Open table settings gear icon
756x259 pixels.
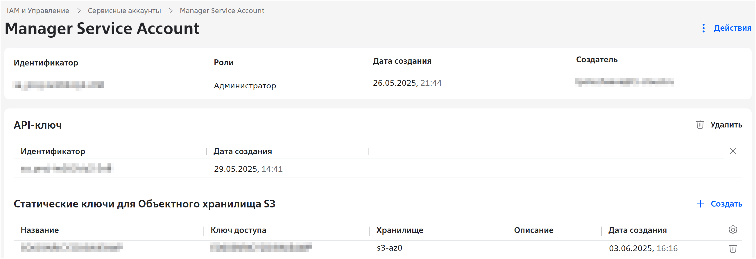[733, 230]
